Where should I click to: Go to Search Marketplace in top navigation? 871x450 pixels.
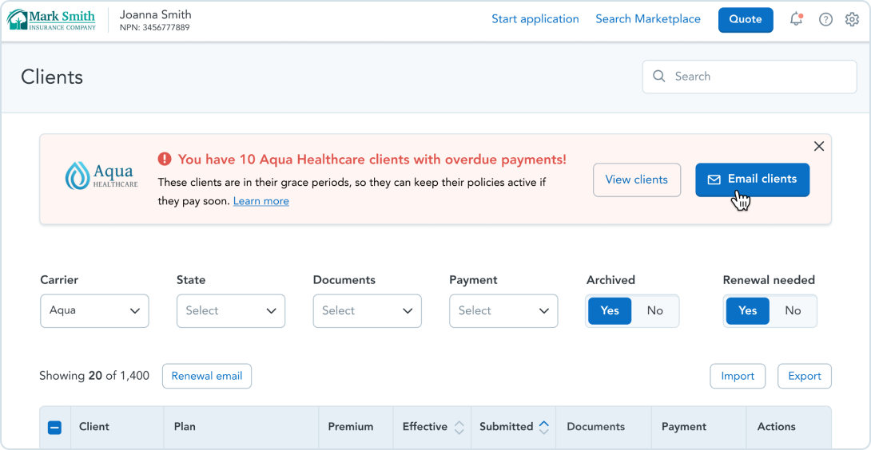[648, 19]
